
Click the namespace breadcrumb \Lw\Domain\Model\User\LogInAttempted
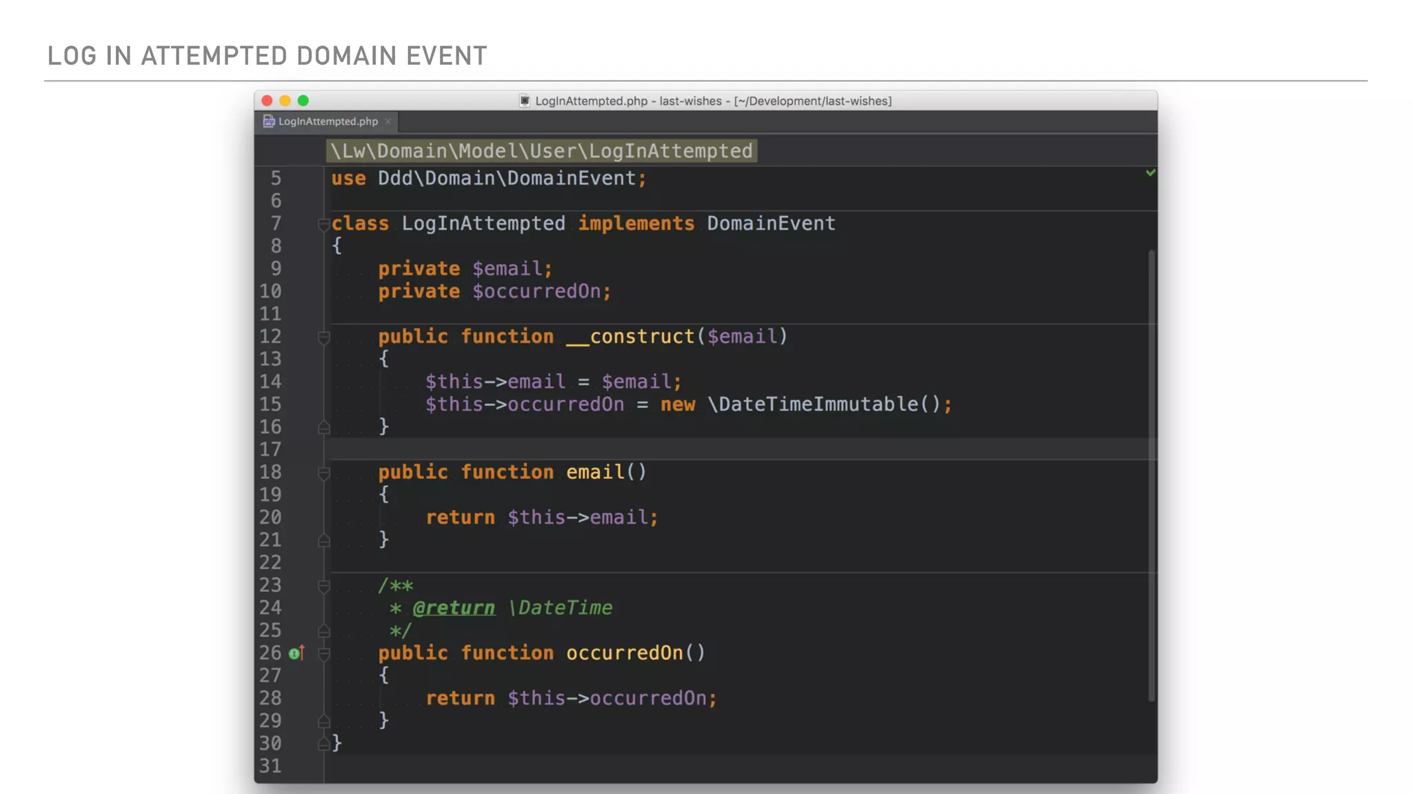541,151
